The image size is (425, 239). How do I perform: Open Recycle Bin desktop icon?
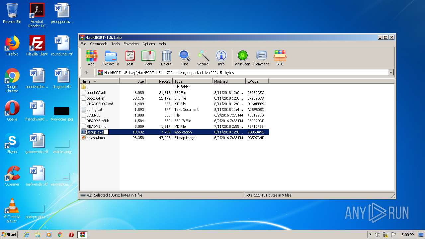(12, 13)
